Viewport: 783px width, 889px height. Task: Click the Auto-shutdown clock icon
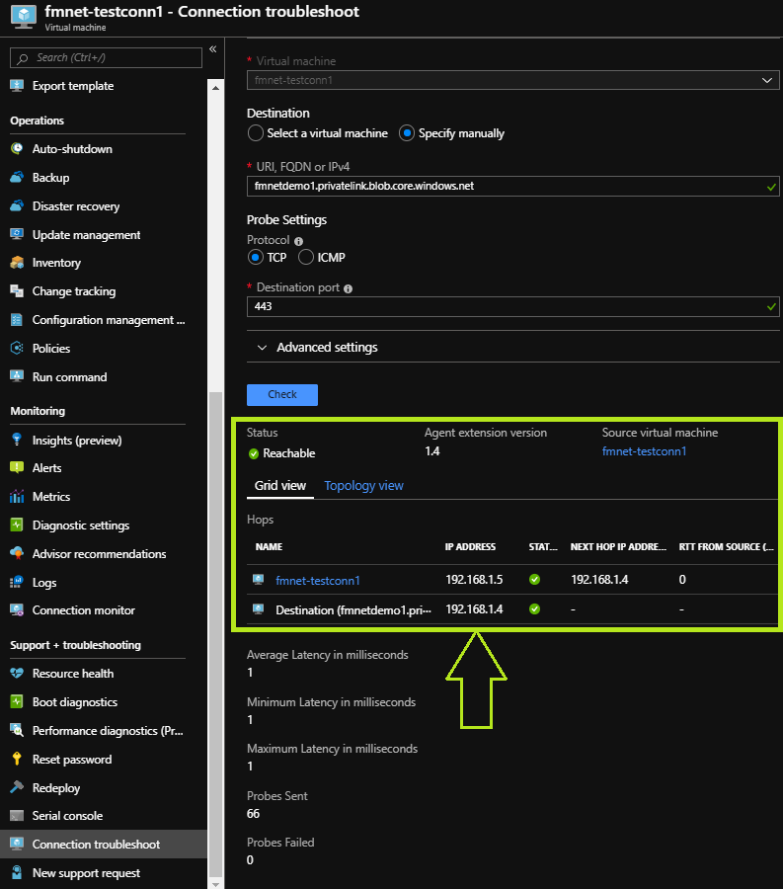click(17, 148)
